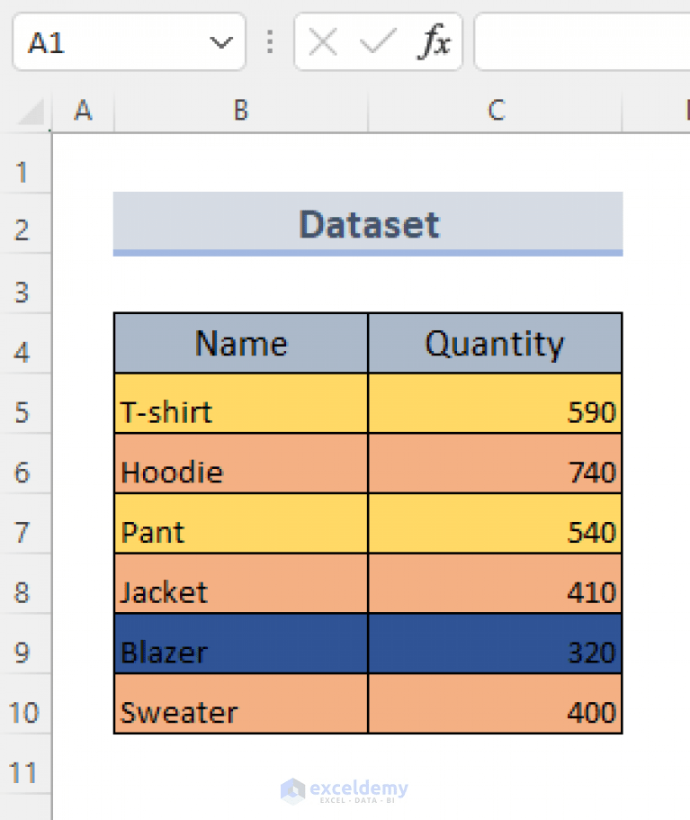Select column B by its header
This screenshot has height=820, width=690.
pos(240,110)
